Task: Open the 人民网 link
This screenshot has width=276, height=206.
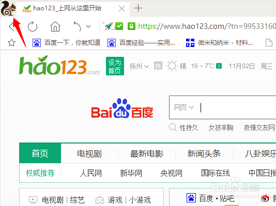Action: [91, 173]
